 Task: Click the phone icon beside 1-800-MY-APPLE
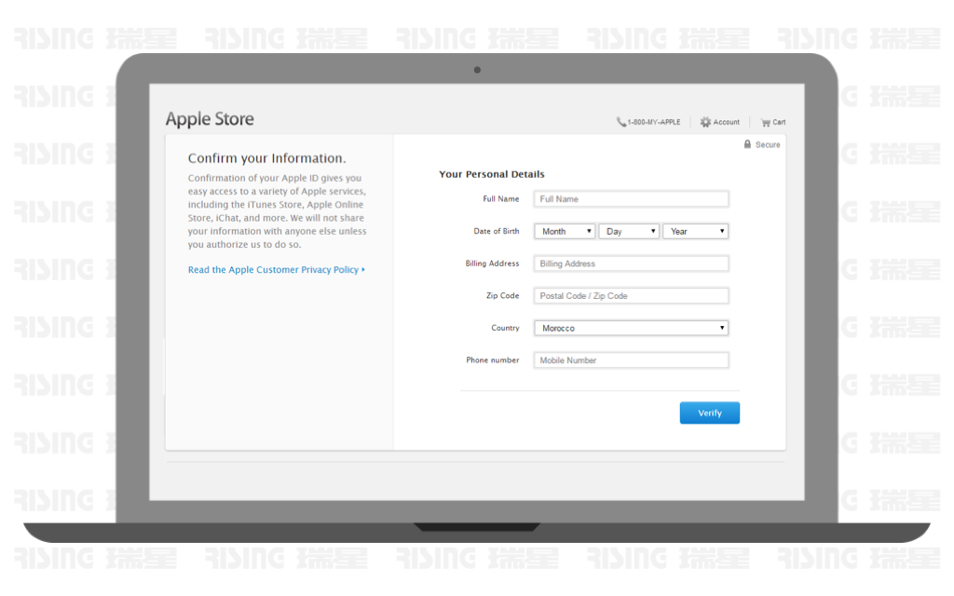621,122
